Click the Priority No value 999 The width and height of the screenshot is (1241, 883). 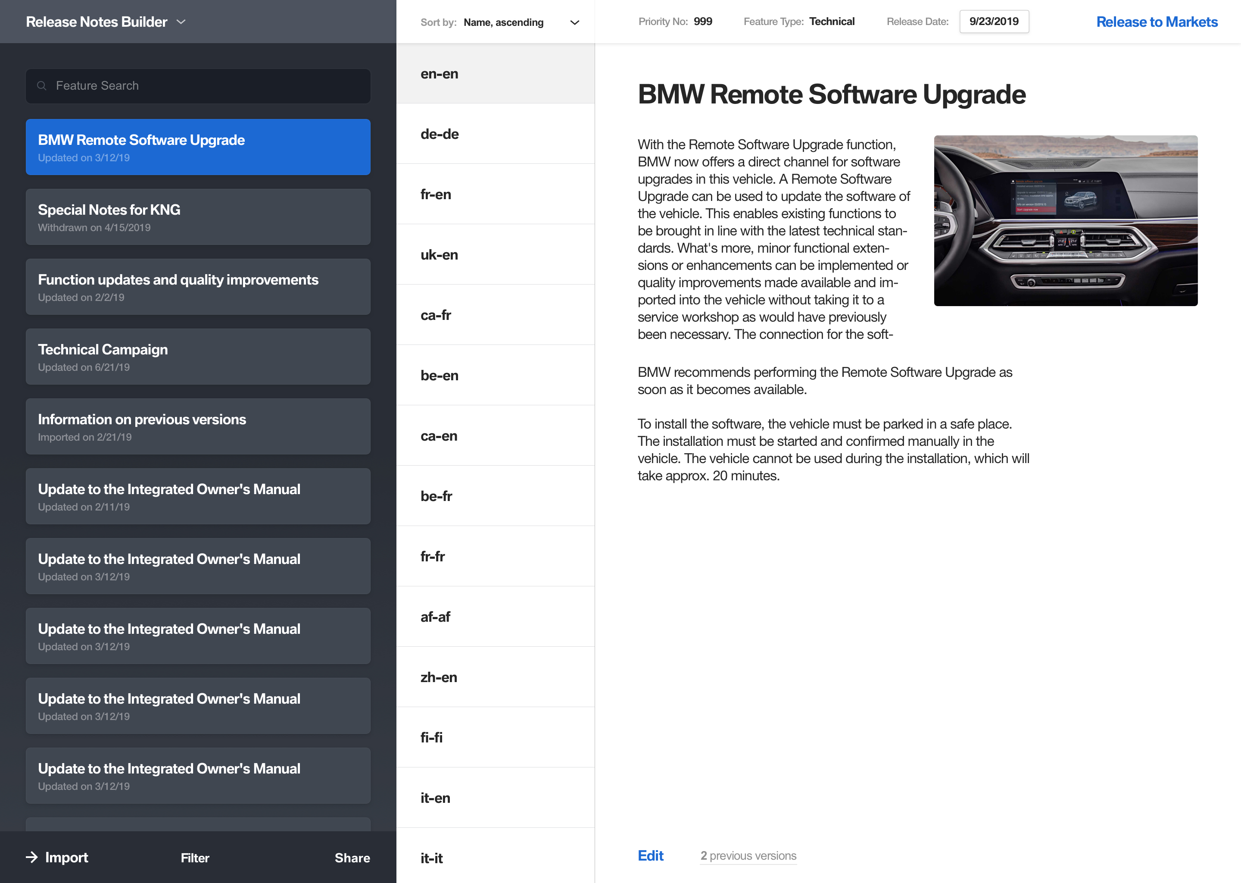pyautogui.click(x=702, y=21)
